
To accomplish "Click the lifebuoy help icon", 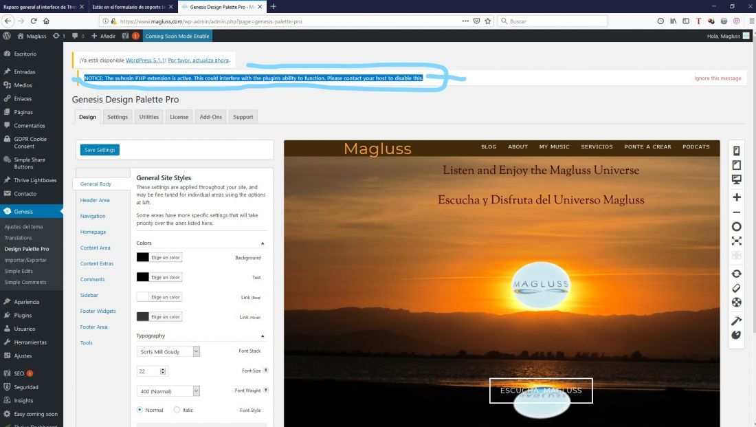I will pyautogui.click(x=736, y=303).
